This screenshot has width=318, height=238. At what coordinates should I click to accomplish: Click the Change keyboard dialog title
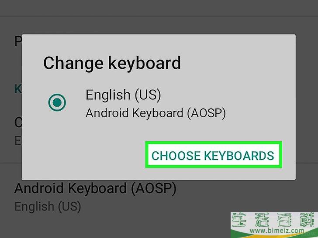(112, 63)
